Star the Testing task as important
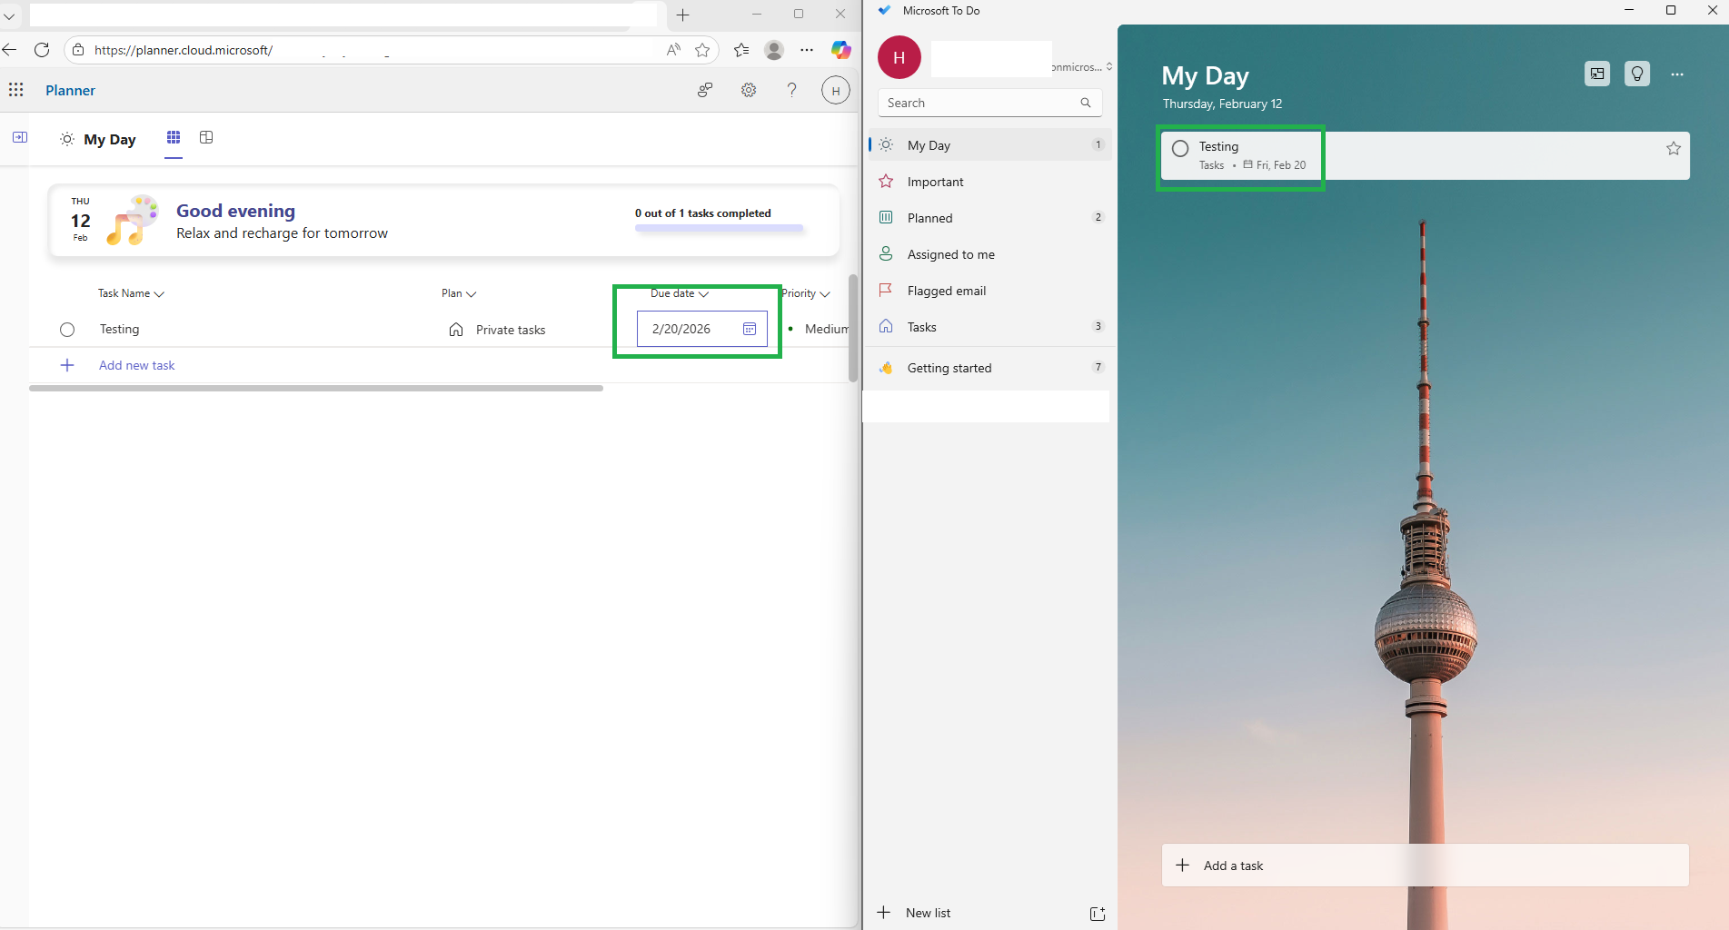Image resolution: width=1729 pixels, height=930 pixels. click(x=1674, y=149)
